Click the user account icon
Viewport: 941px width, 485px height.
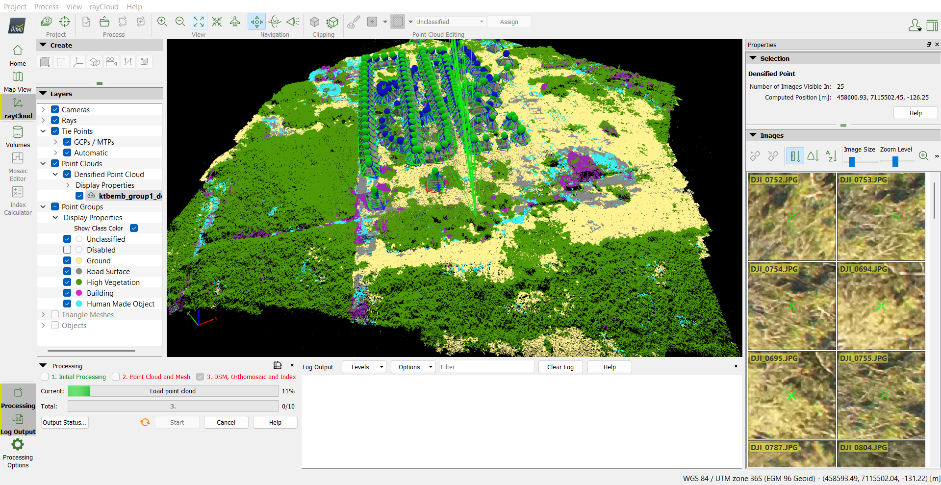click(915, 25)
